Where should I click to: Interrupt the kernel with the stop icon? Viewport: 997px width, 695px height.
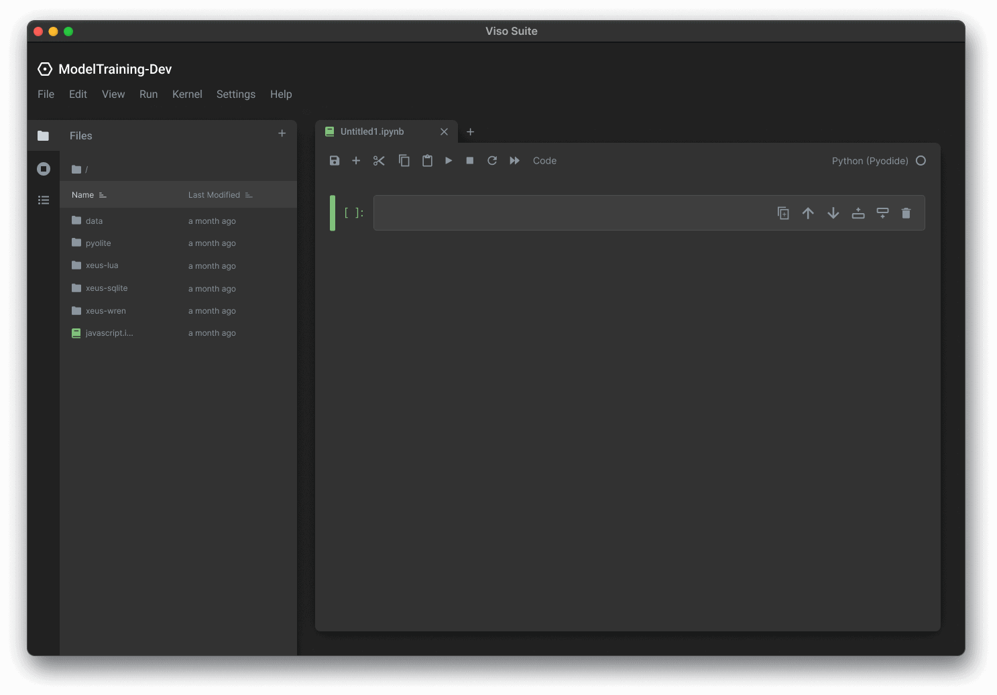tap(470, 161)
